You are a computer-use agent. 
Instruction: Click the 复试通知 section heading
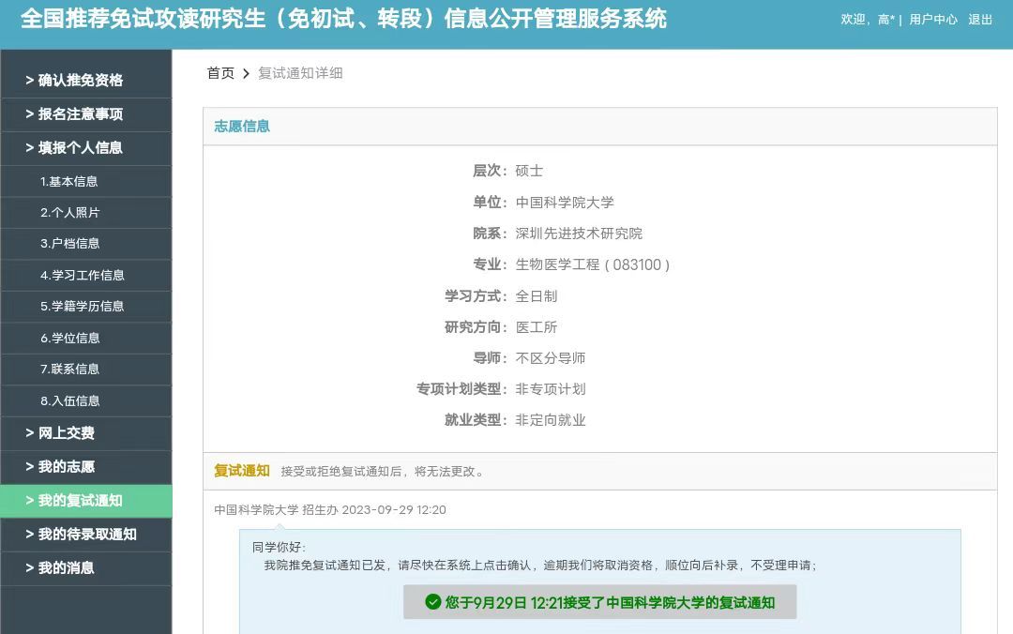coord(242,471)
